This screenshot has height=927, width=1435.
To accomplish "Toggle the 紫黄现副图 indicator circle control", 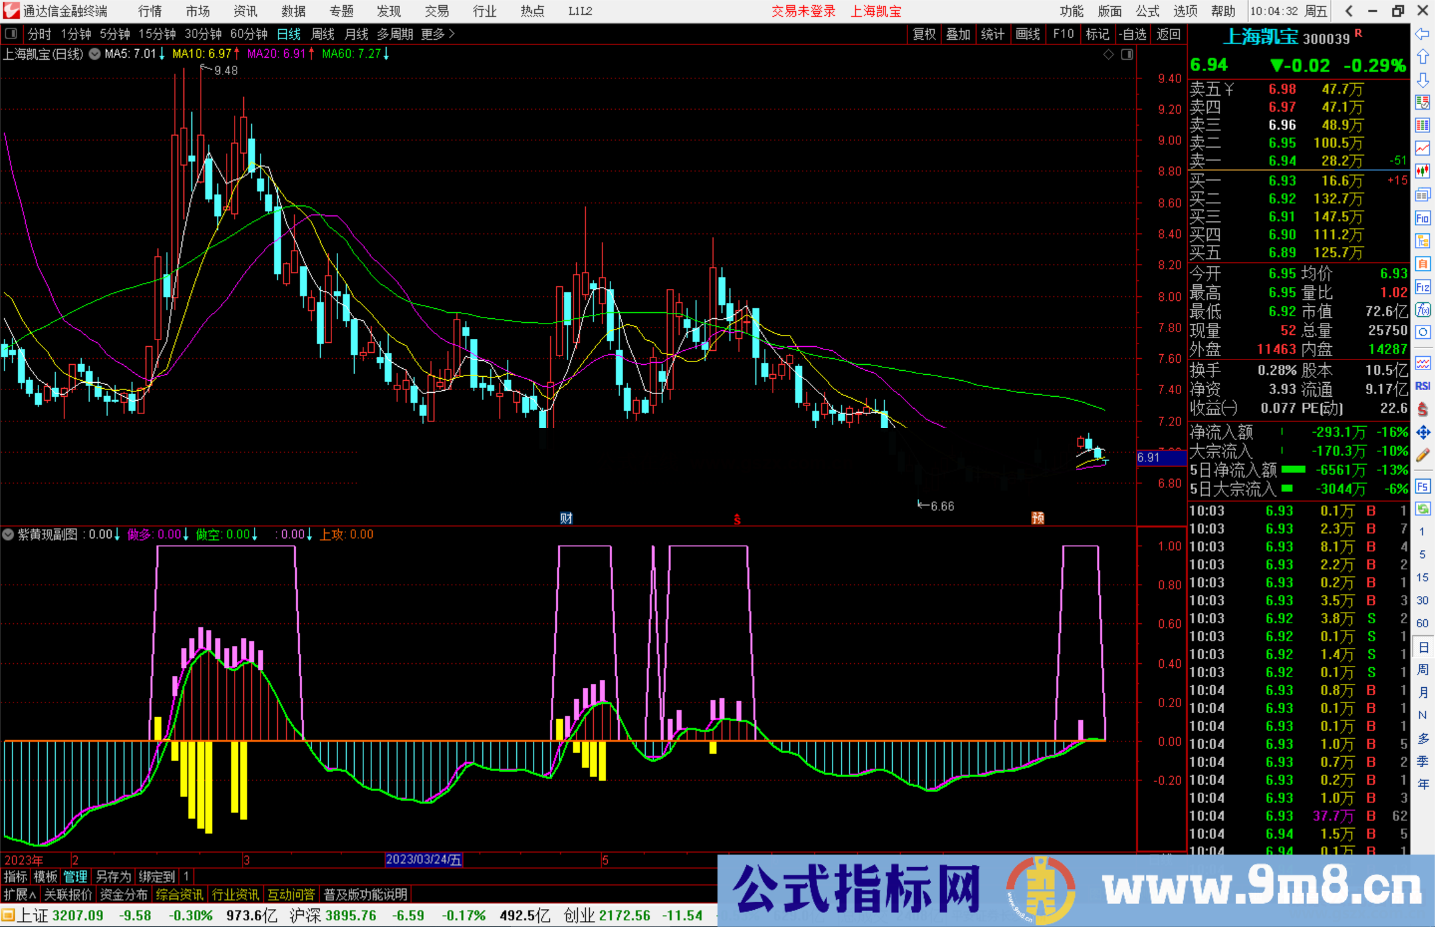I will tap(8, 534).
